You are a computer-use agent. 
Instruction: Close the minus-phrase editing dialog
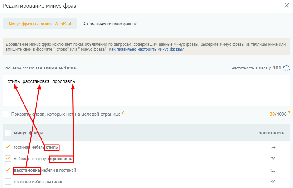286,5
